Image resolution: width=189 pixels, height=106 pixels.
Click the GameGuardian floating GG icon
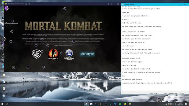6,8
